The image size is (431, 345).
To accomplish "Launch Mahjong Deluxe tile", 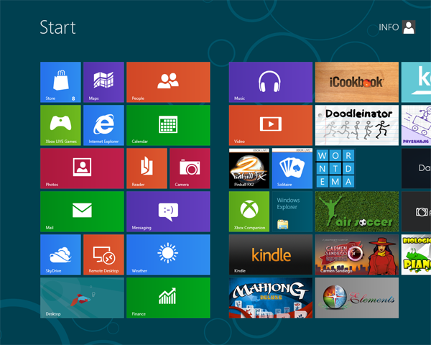I will 271,298.
